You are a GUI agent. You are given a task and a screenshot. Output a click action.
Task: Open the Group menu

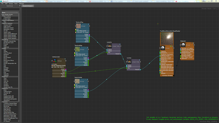(11, 4)
